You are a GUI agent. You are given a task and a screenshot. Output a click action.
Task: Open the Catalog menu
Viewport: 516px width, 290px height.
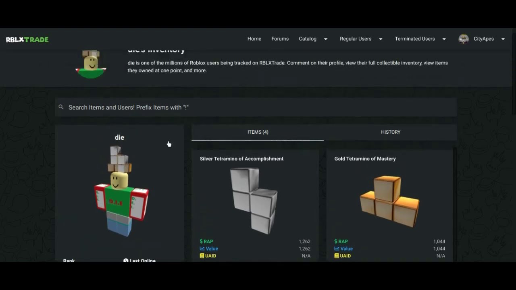[x=308, y=39]
